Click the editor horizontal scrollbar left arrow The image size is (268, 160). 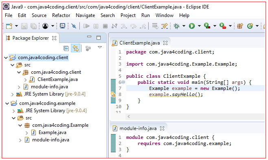coord(129,117)
